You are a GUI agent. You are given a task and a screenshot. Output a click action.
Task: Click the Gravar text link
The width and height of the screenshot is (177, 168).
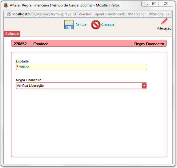81,25
